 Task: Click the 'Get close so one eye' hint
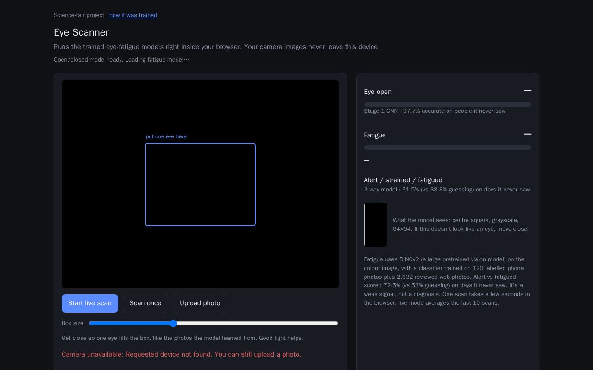[x=183, y=338]
